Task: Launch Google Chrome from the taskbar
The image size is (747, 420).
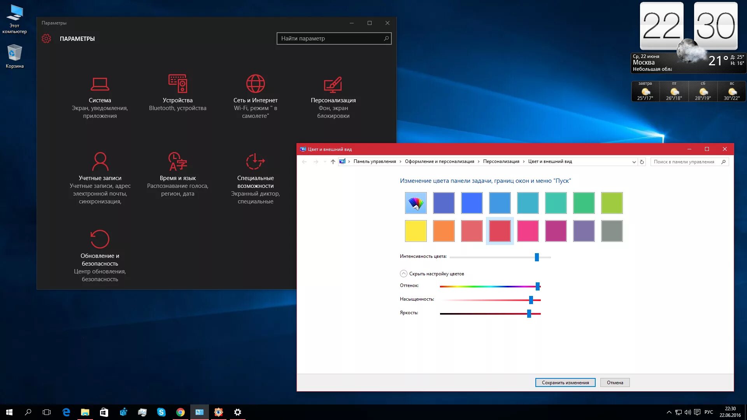Action: [180, 412]
